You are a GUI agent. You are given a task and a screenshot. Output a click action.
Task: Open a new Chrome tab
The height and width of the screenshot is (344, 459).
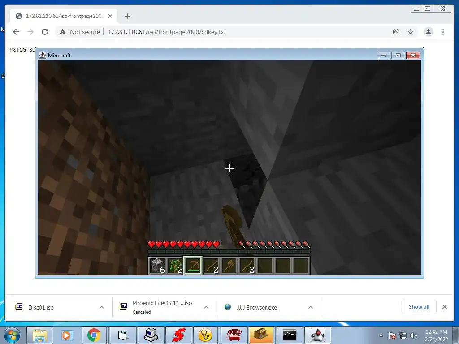point(127,16)
